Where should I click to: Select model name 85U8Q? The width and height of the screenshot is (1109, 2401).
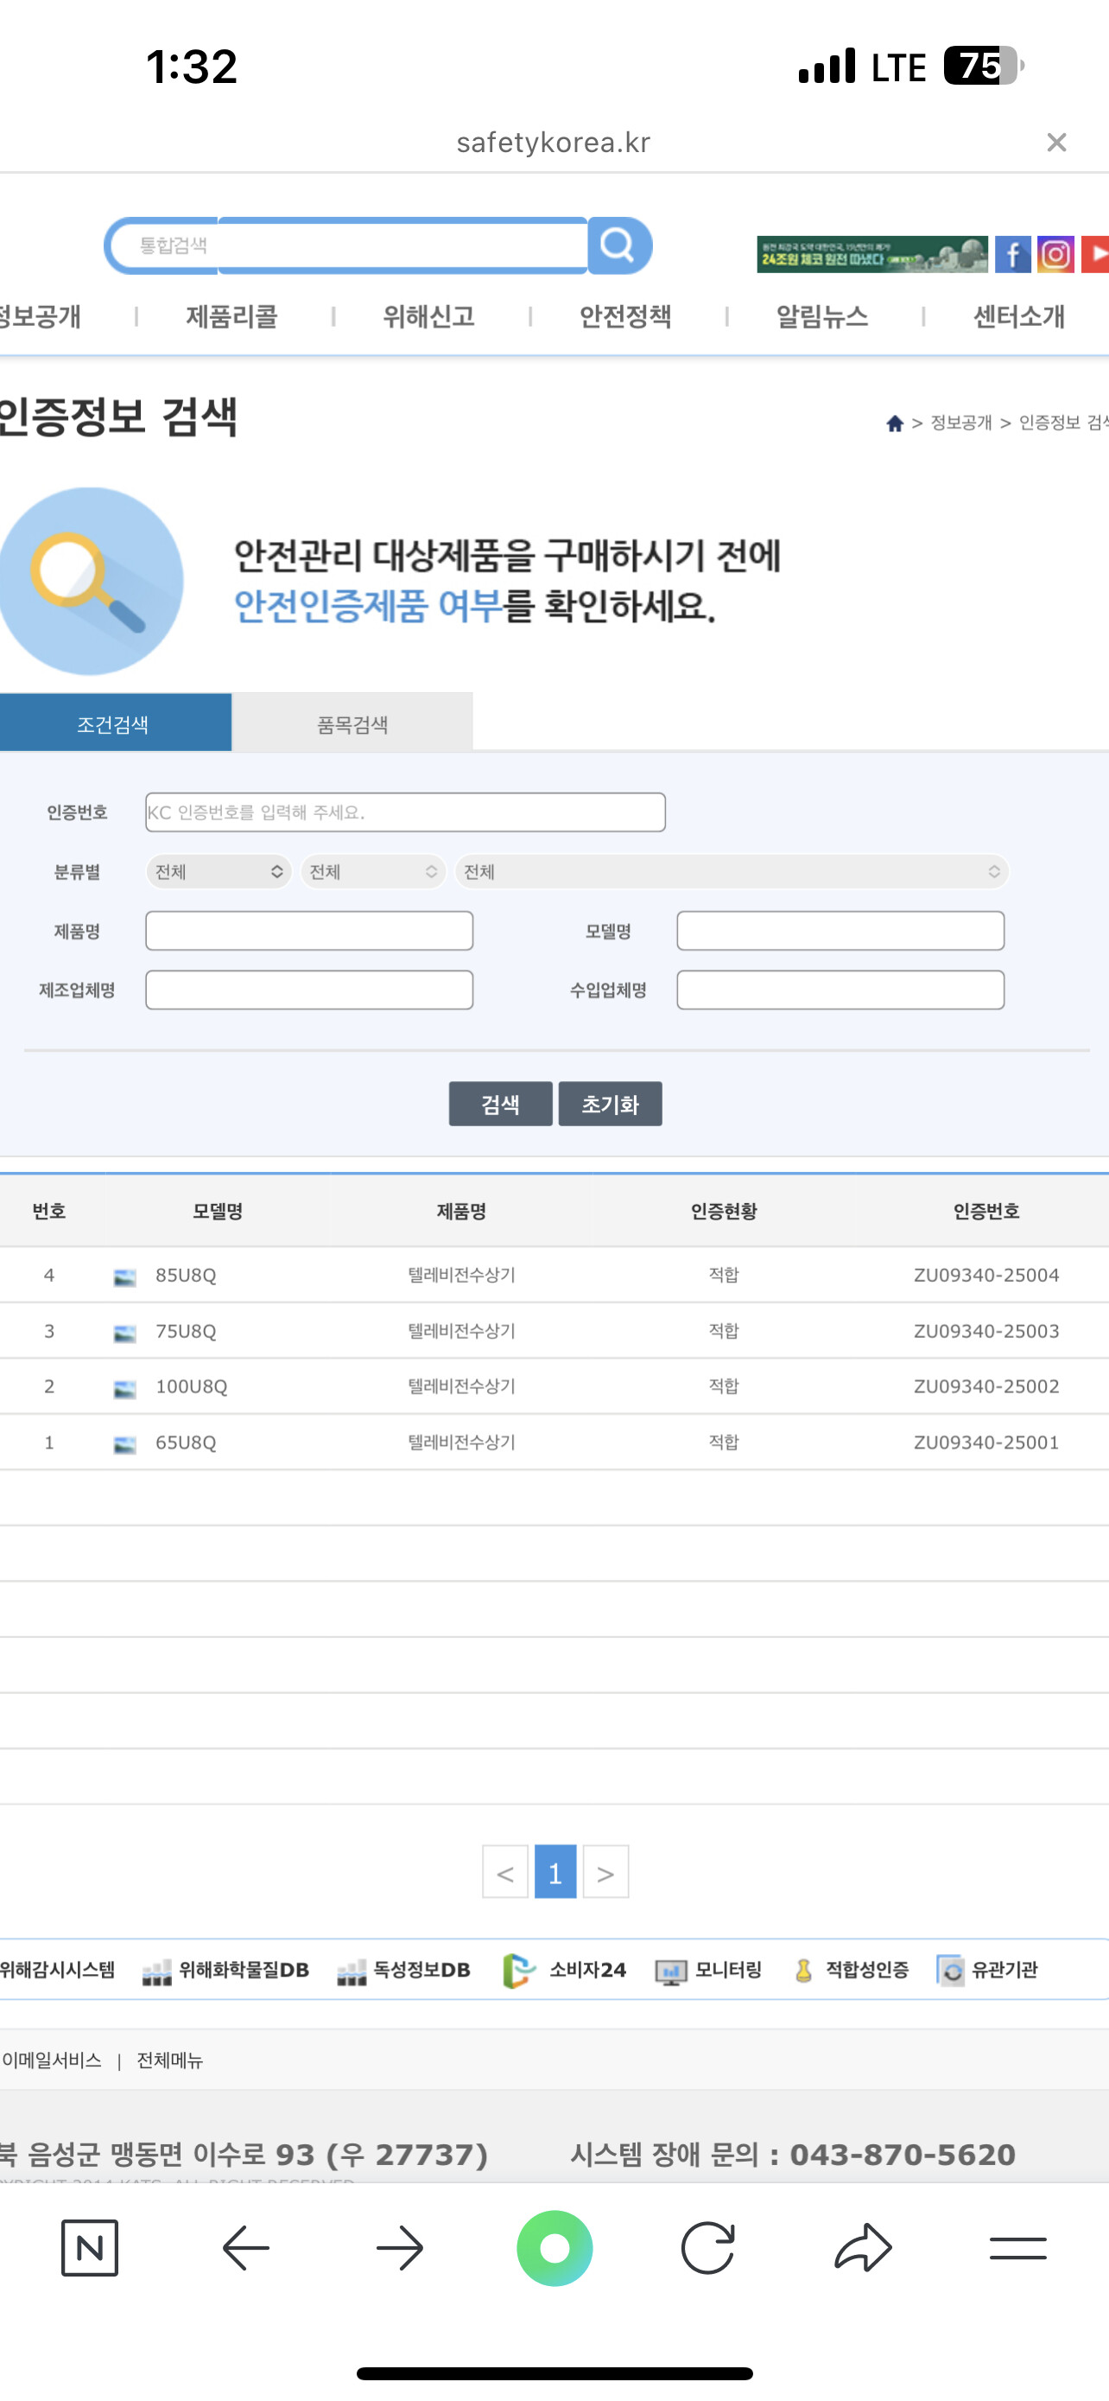pos(186,1275)
